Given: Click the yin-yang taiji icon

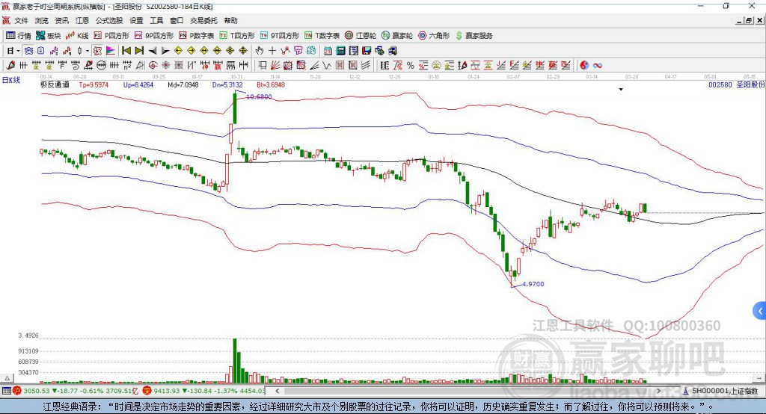Looking at the screenshot, I should point(584,66).
